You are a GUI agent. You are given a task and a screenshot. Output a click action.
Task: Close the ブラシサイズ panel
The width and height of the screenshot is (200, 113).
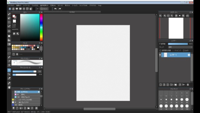coord(192,89)
